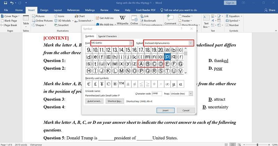The image size is (278, 146).
Task: Open the Footer menu
Action: [x=185, y=20]
